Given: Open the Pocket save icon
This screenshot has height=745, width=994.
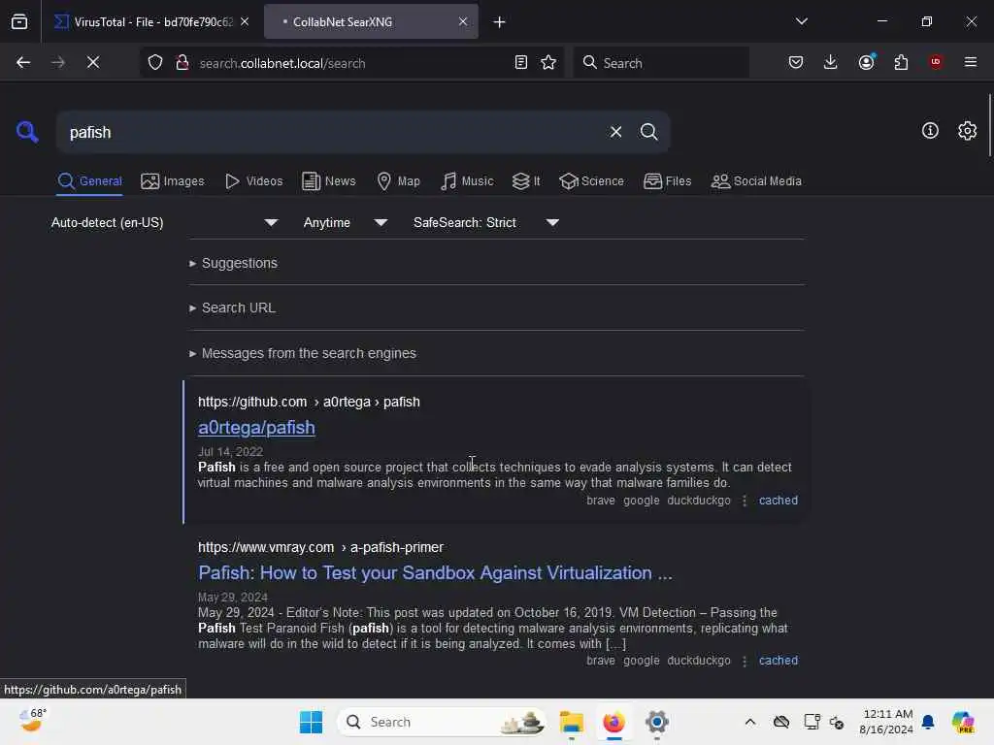Looking at the screenshot, I should [x=796, y=62].
